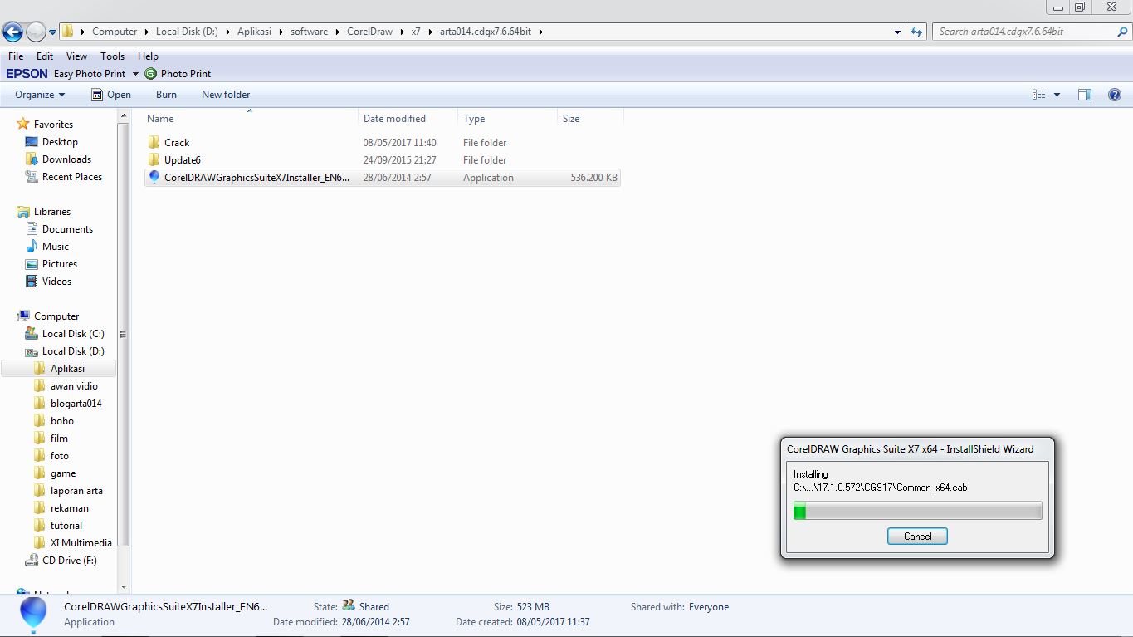The width and height of the screenshot is (1133, 637).
Task: Open the Videos library
Action: (57, 282)
